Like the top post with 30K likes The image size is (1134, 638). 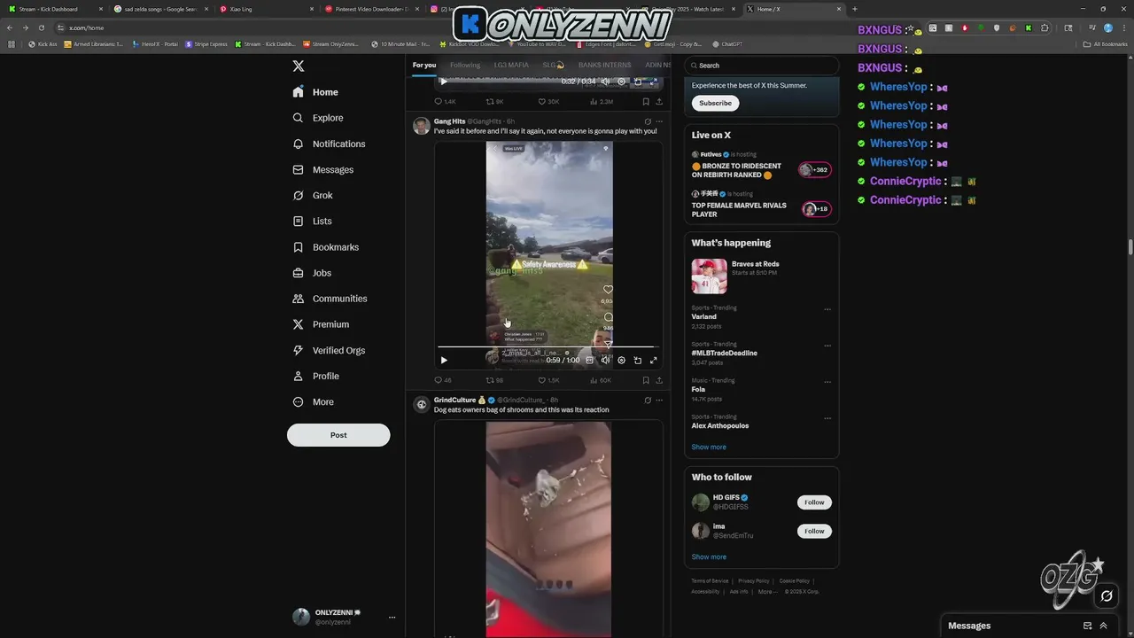pyautogui.click(x=548, y=102)
